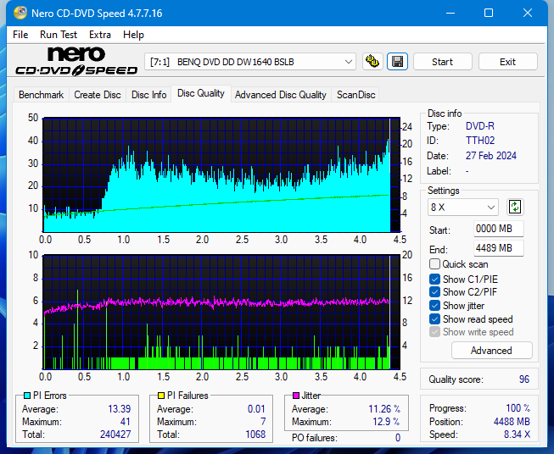Image resolution: width=554 pixels, height=454 pixels.
Task: Switch to the Disc Info tab
Action: [148, 95]
